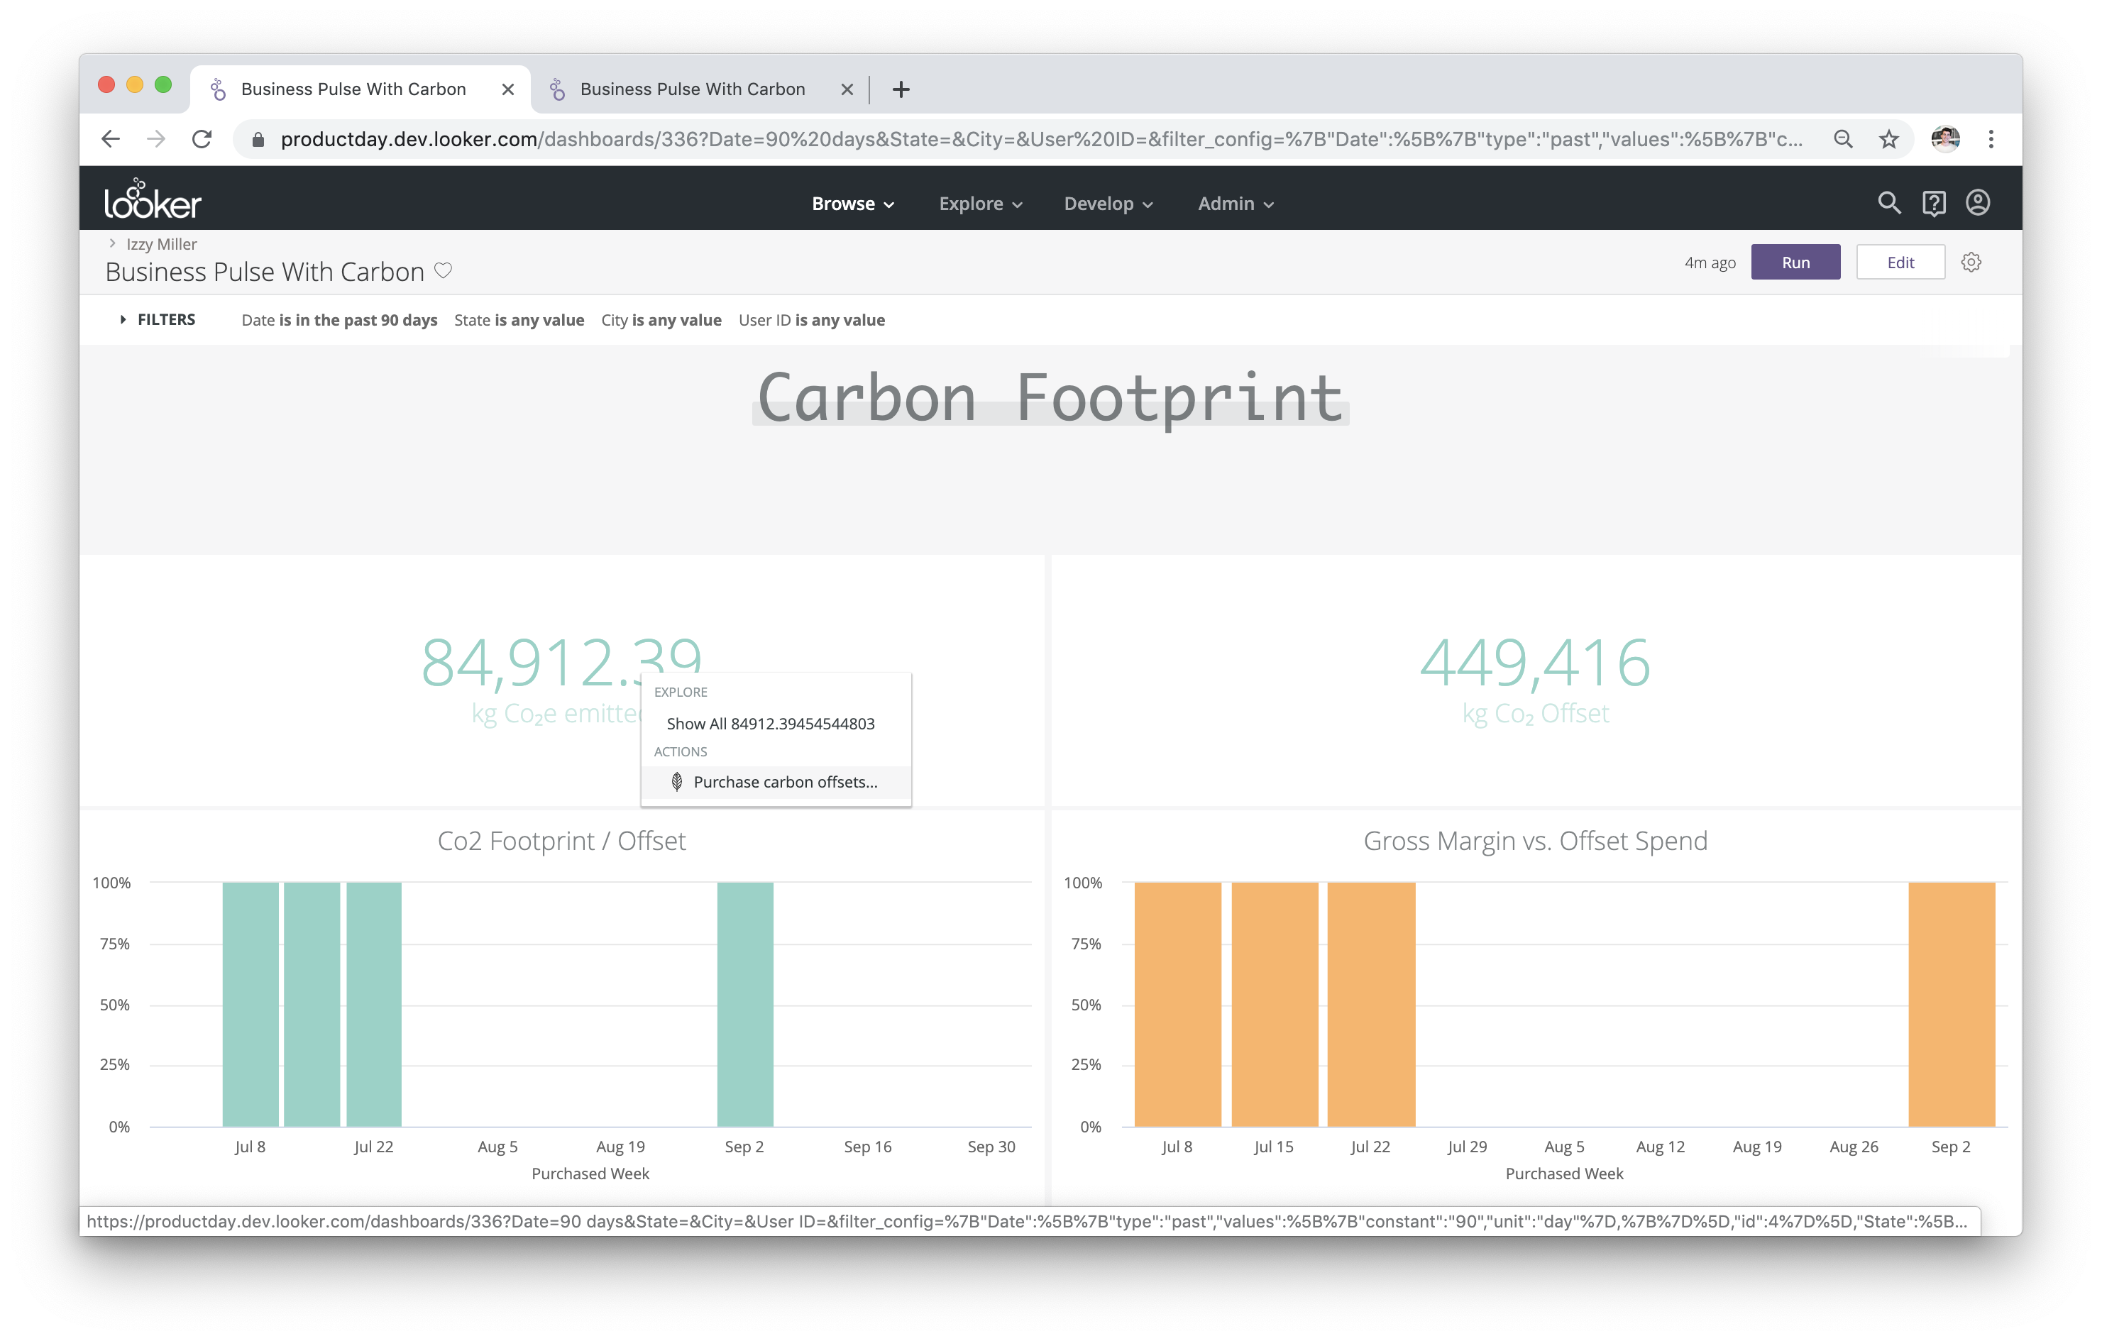Screen dimensions: 2102x1341
Task: Open Chrome three-dot menu
Action: click(x=1991, y=140)
